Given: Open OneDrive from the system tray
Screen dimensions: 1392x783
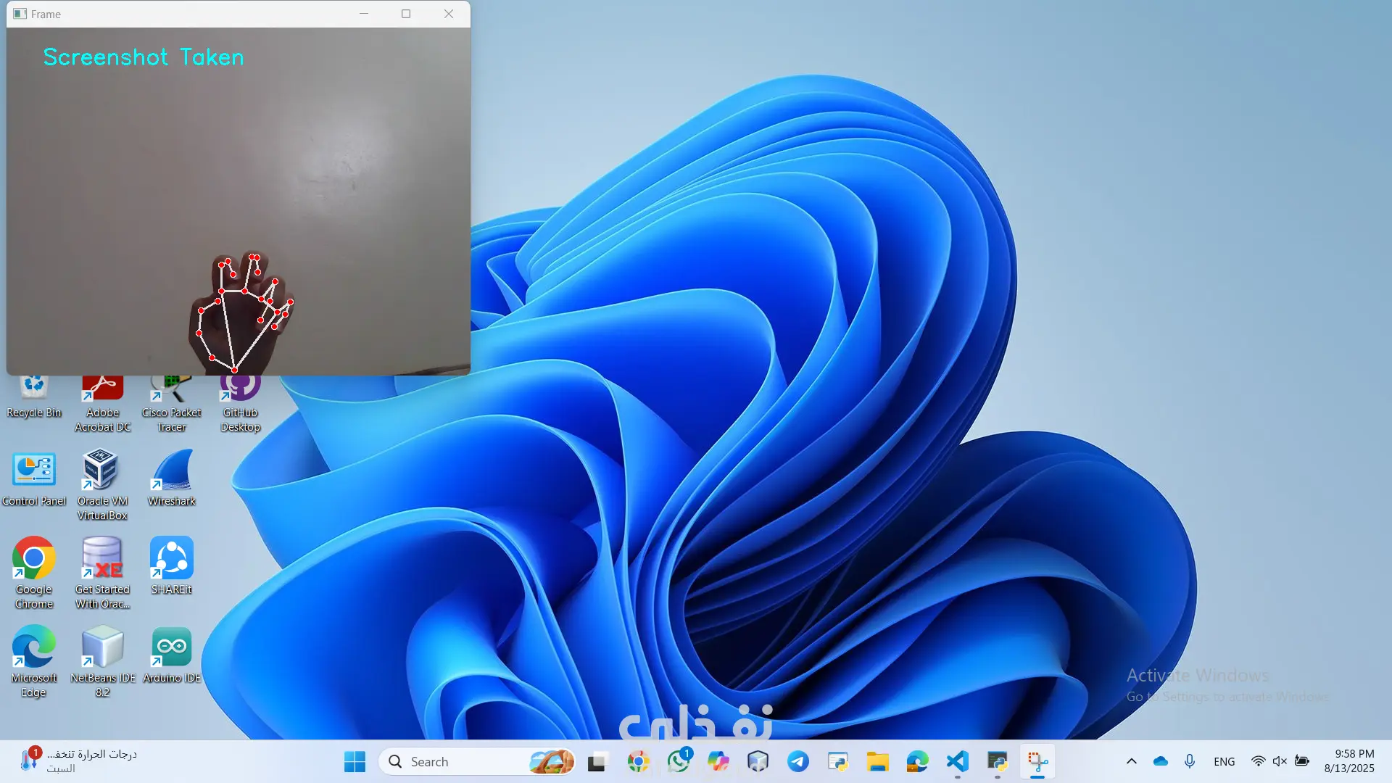Looking at the screenshot, I should click(1161, 761).
